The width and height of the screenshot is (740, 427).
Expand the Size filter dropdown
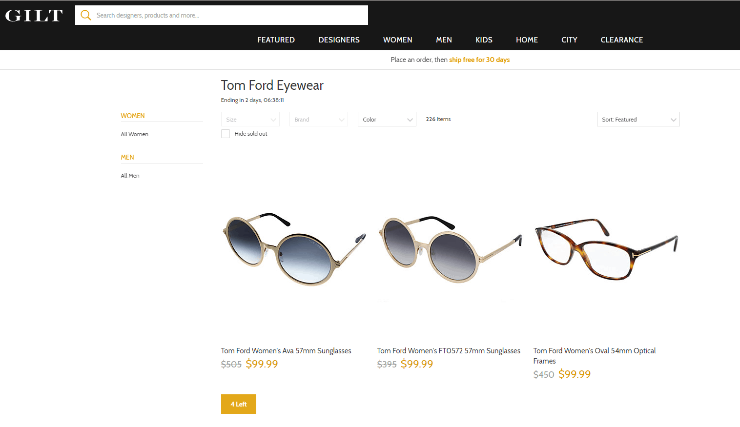[250, 119]
